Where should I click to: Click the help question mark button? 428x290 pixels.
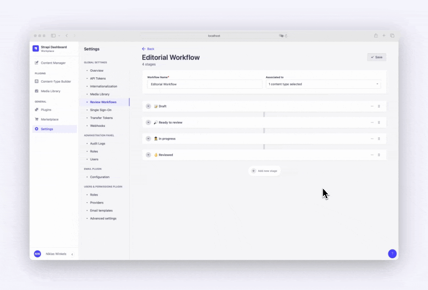(392, 254)
